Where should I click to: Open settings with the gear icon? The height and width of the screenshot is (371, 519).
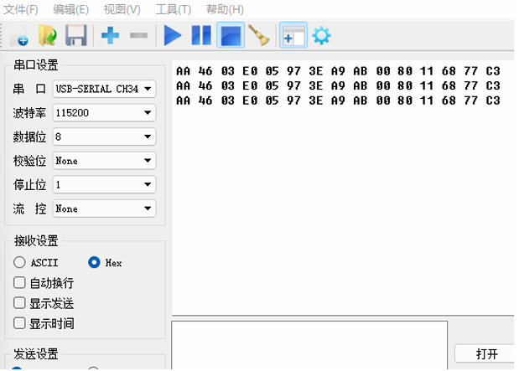pyautogui.click(x=321, y=36)
